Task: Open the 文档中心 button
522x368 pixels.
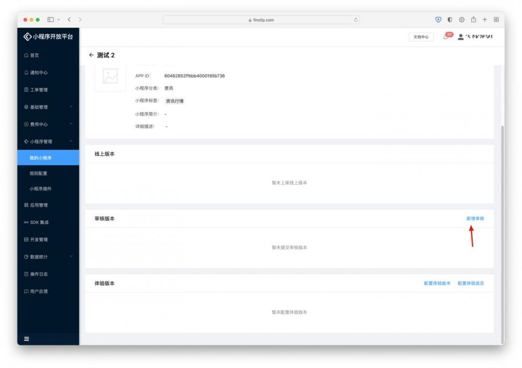Action: click(421, 37)
